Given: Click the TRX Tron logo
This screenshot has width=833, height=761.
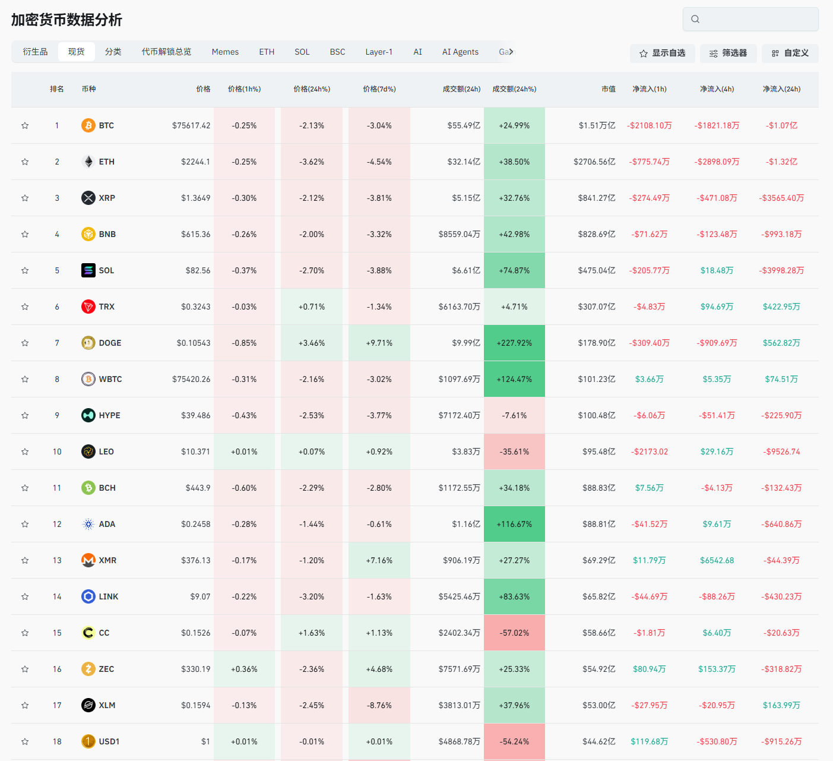Looking at the screenshot, I should click(x=88, y=307).
